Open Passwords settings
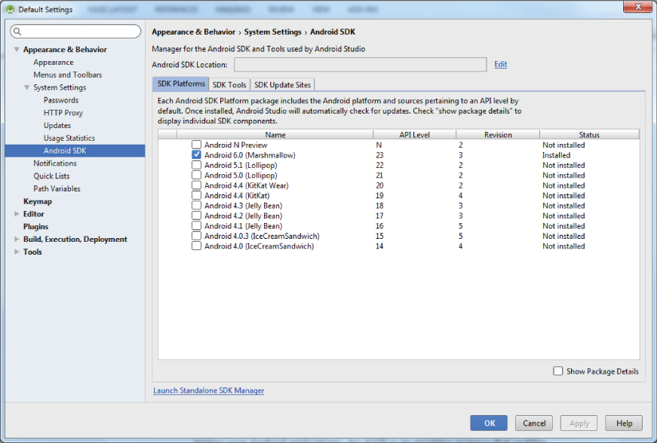 [61, 100]
